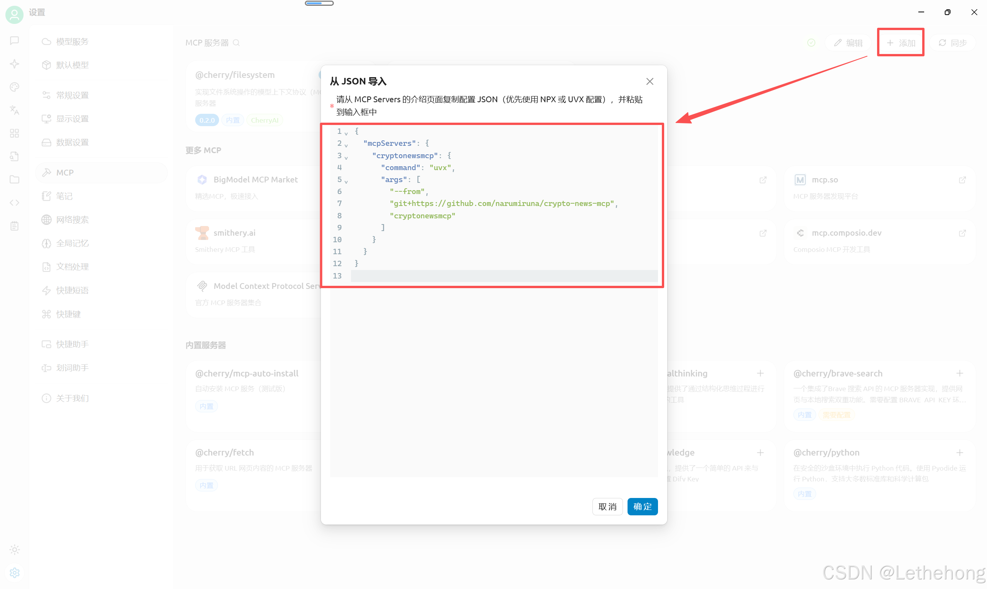Toggle the theme sun icon

(x=14, y=549)
